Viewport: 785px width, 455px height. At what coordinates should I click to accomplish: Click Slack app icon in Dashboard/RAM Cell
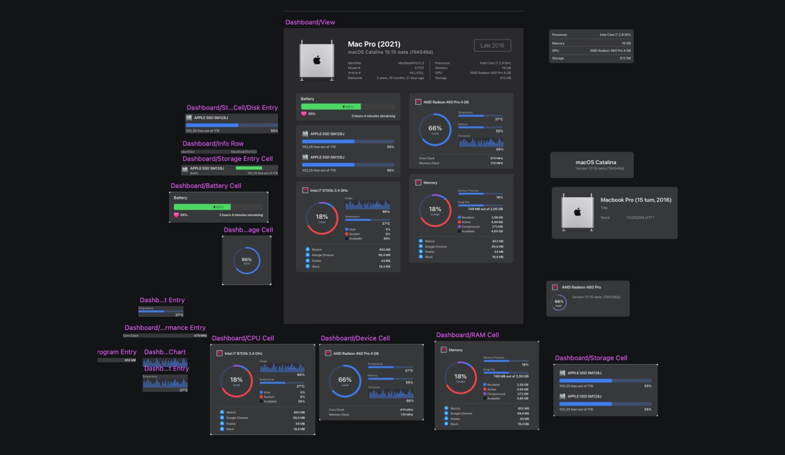coord(446,424)
